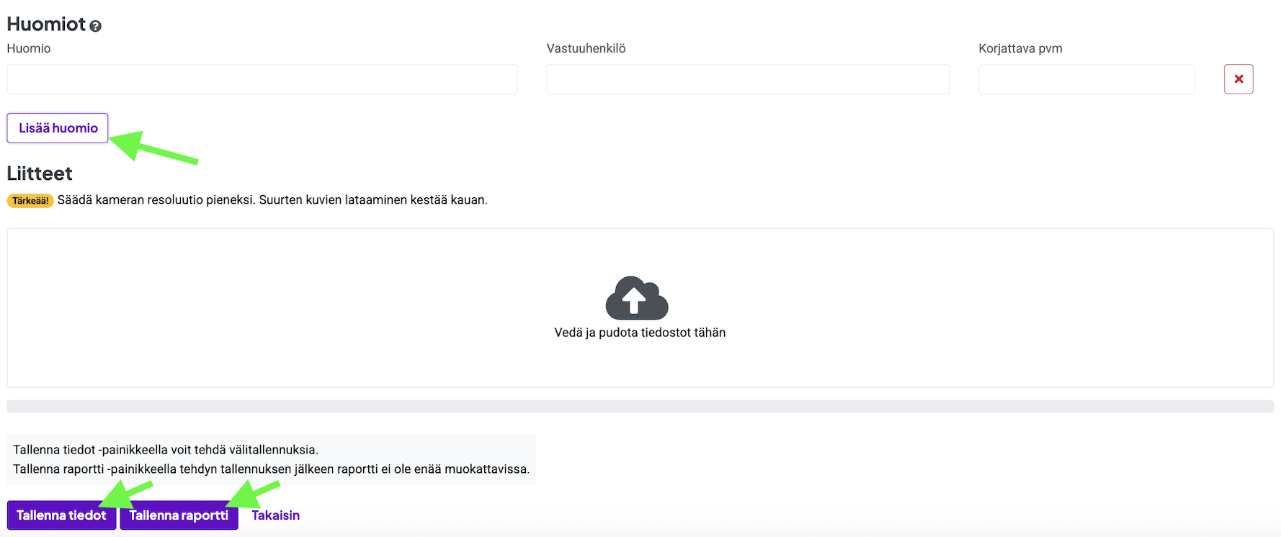Click the yellow Tärkeää! badge
Viewport: 1281px width, 537px height.
[30, 201]
